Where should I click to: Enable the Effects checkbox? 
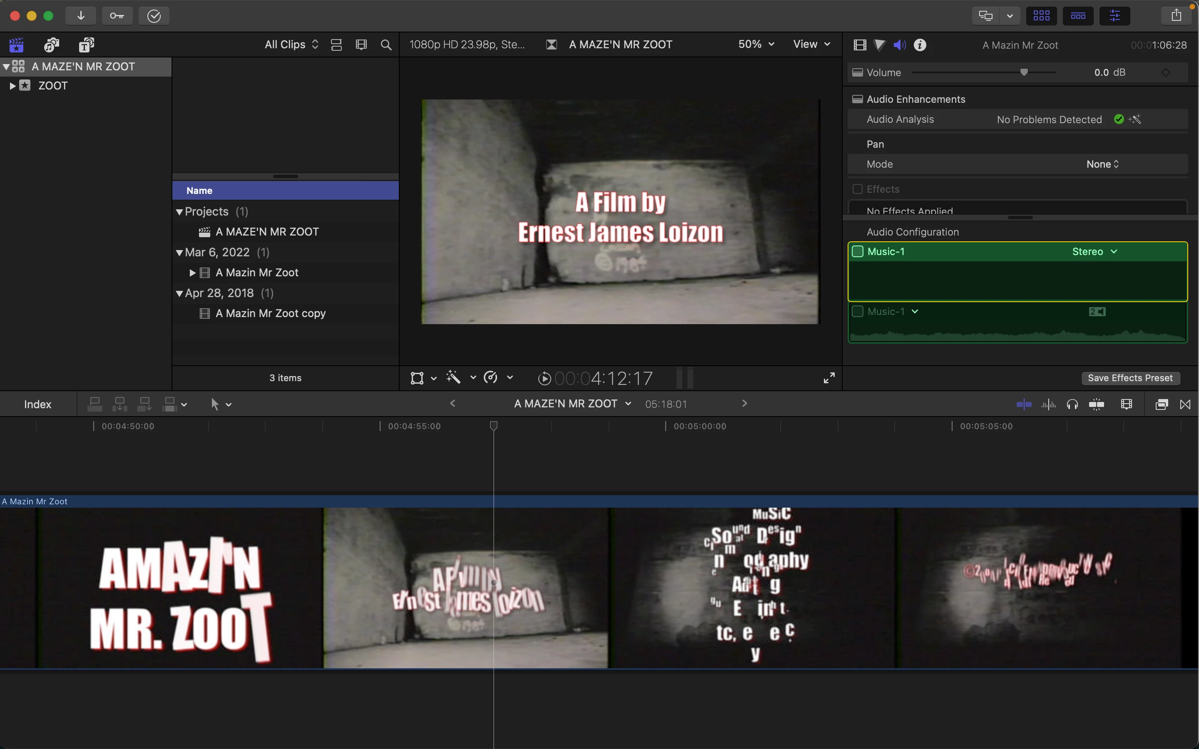(858, 189)
